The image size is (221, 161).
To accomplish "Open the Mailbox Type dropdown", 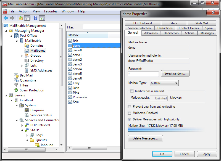I will coord(164,83).
